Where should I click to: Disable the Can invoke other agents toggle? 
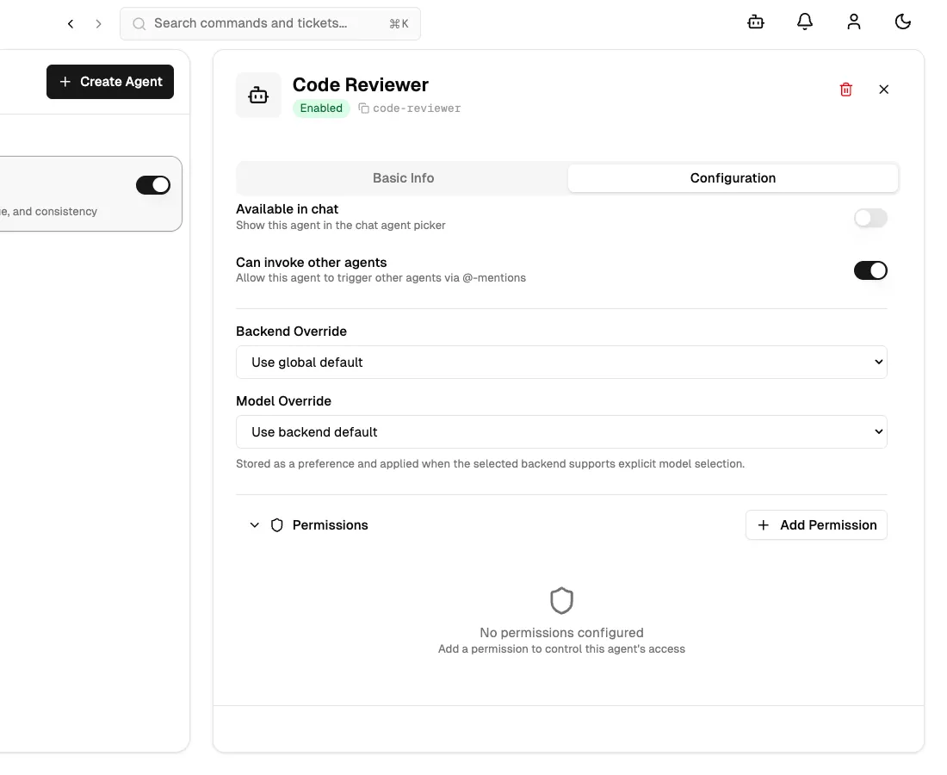(x=870, y=270)
